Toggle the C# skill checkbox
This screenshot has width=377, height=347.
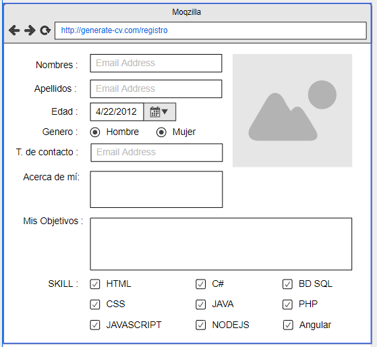tap(201, 284)
